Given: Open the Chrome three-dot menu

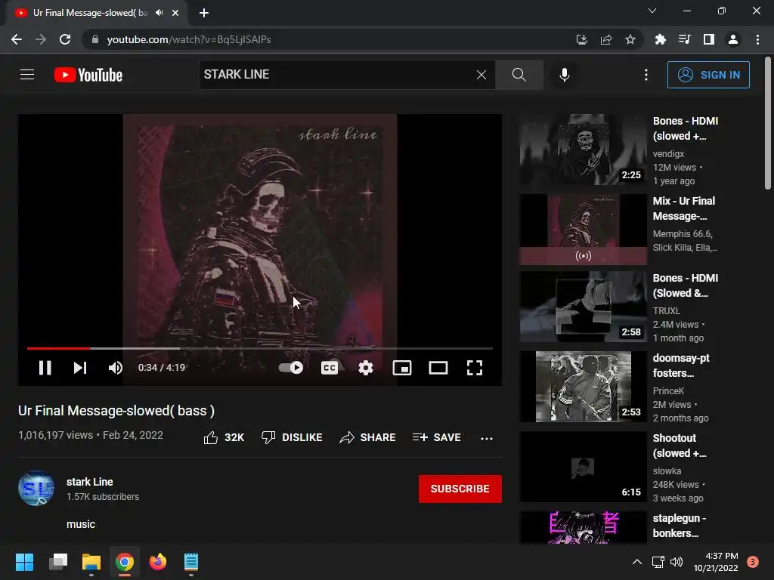Looking at the screenshot, I should [757, 39].
